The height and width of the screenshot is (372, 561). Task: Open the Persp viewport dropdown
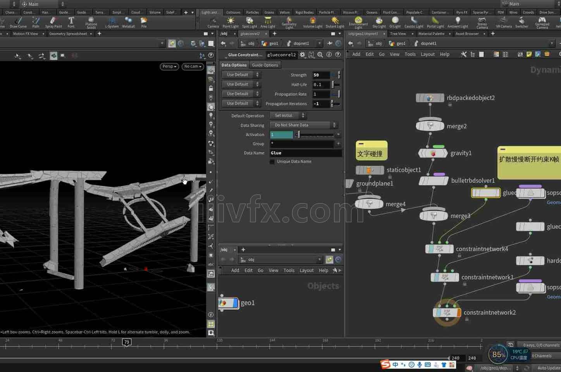pyautogui.click(x=169, y=67)
